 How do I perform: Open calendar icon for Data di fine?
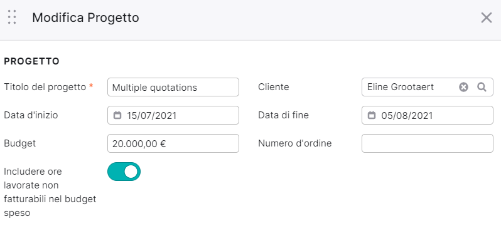(x=371, y=115)
